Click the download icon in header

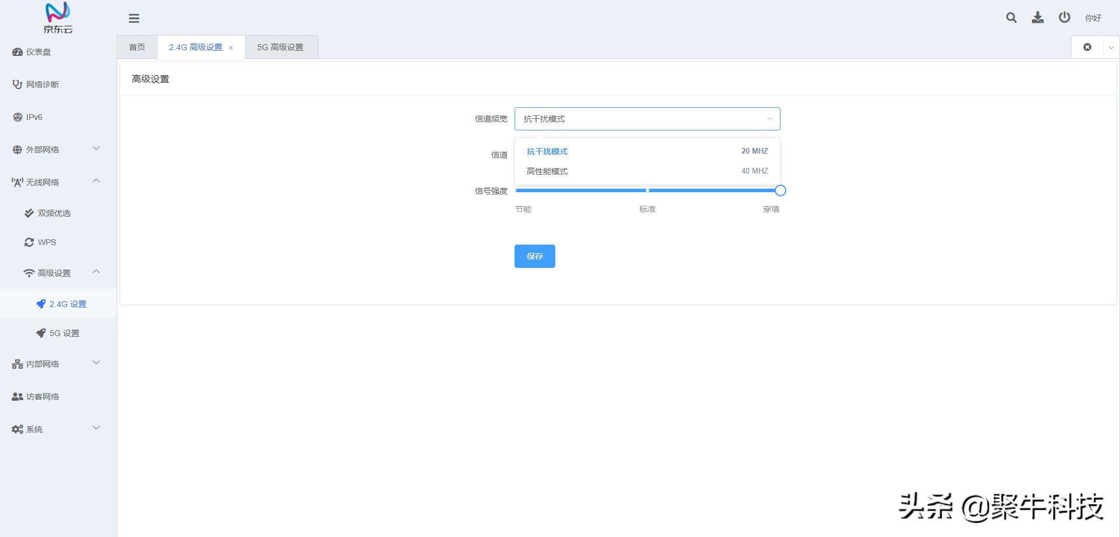click(1038, 17)
